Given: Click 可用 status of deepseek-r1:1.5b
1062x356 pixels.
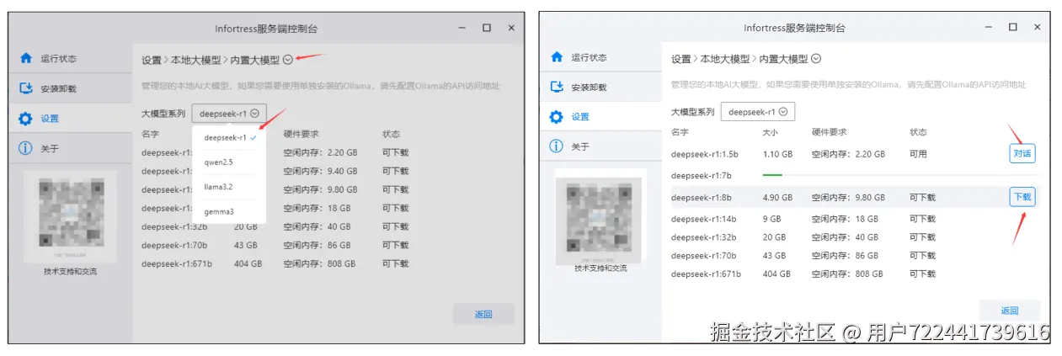Looking at the screenshot, I should (918, 154).
